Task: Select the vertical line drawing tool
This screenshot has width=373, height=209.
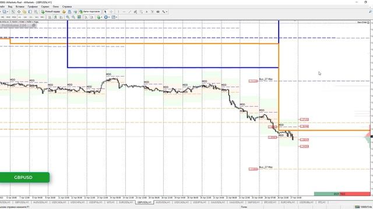Action: [118, 12]
